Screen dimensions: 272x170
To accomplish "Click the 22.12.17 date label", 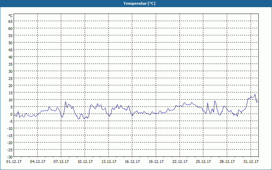I will tap(180, 161).
